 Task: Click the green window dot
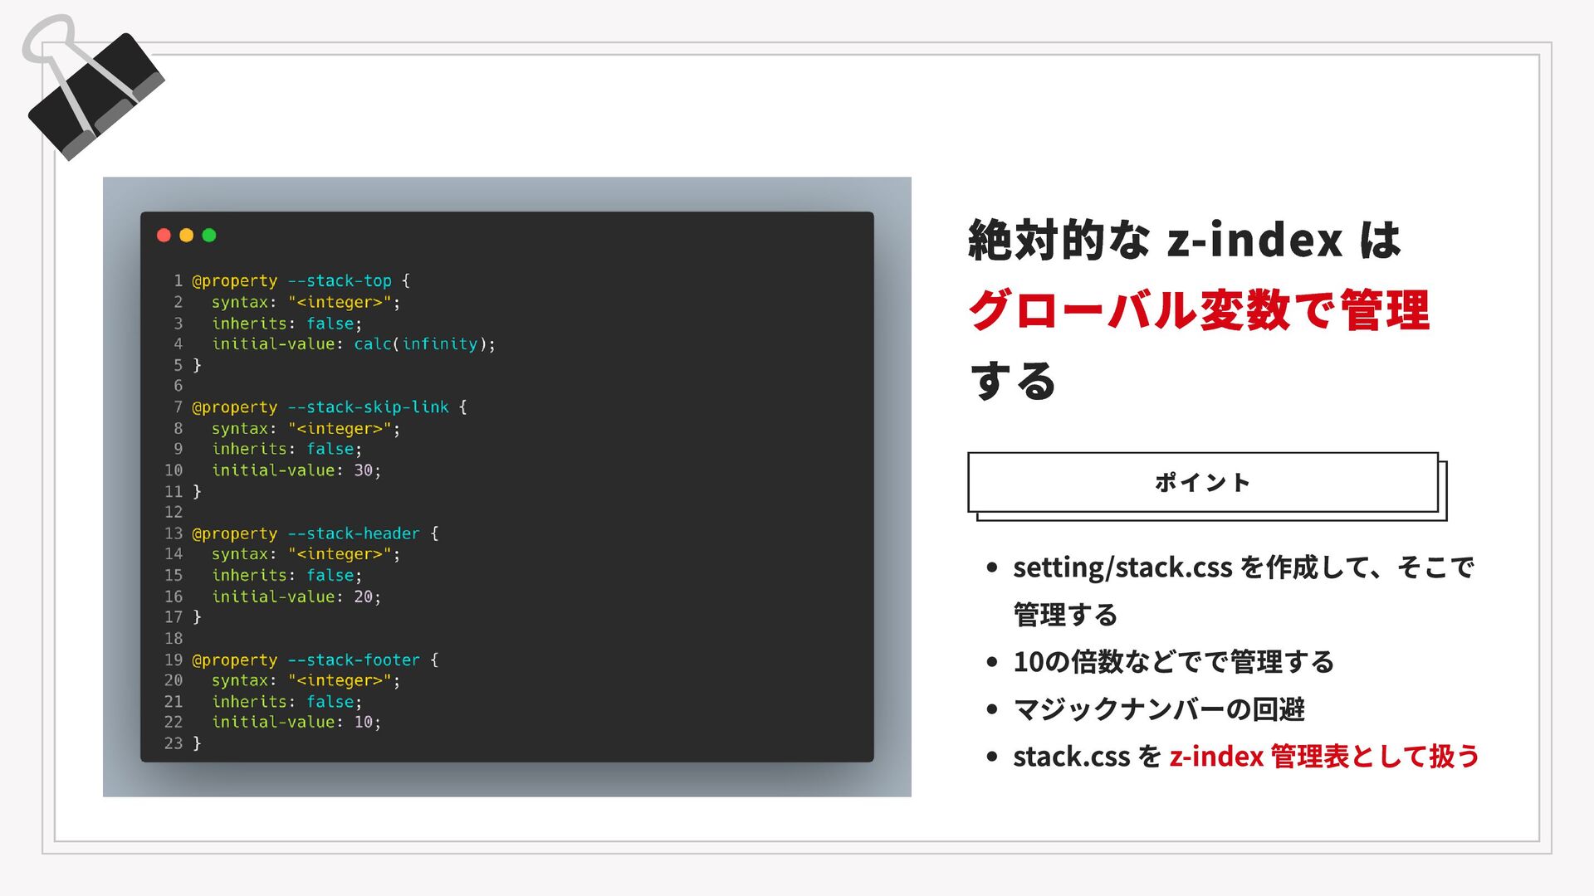click(x=209, y=236)
